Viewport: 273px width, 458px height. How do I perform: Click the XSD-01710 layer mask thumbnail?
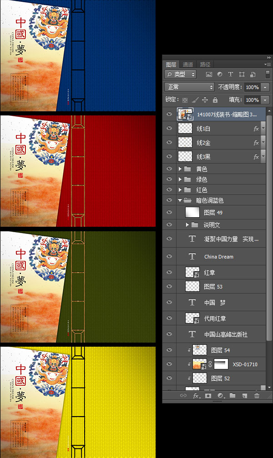click(x=221, y=364)
